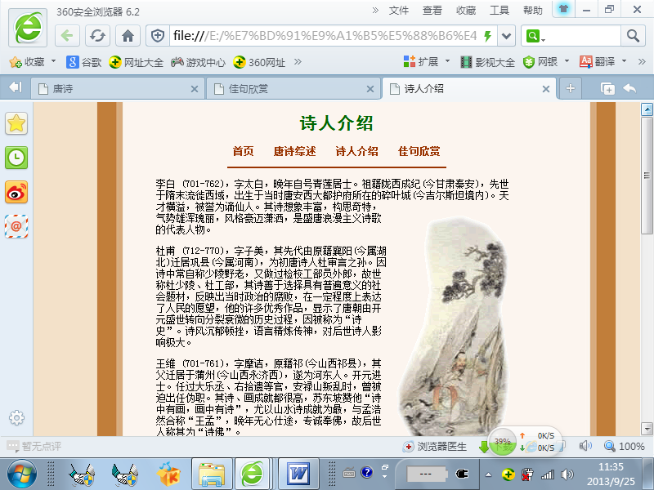
Task: Open favorites star in left sidebar
Action: [16, 123]
